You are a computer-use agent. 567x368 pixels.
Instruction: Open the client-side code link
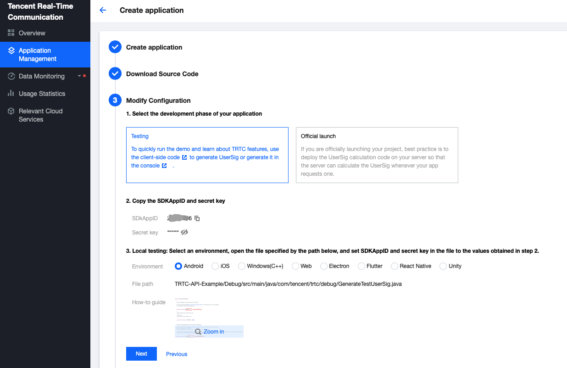pos(156,157)
